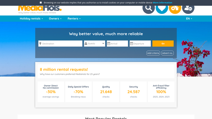Viewport: 212px width, 119px height.
Task: Click the Owner Direct -30% savings card
Action: pos(51,92)
